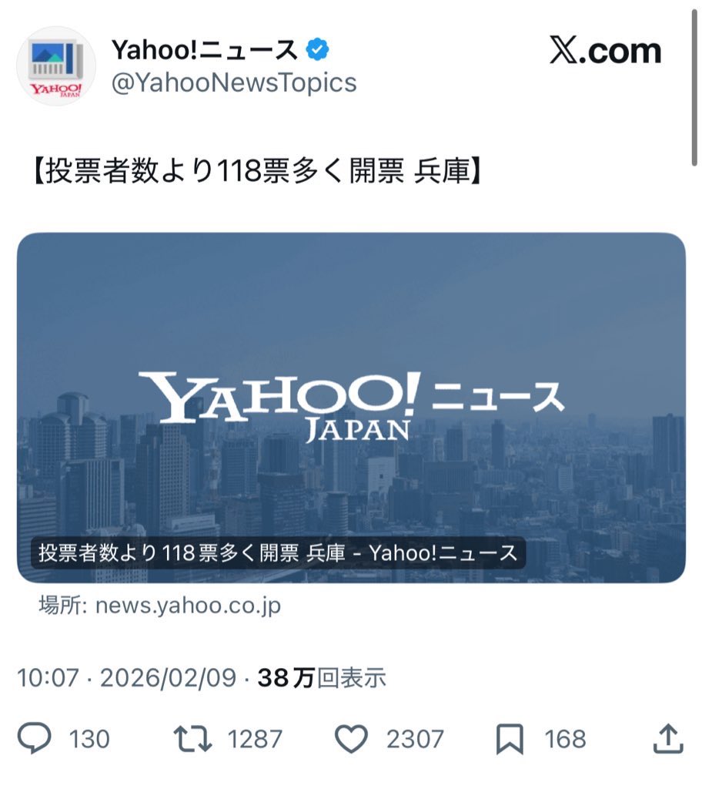The image size is (702, 789).
Task: Click the blue verified checkmark badge
Action: point(318,49)
